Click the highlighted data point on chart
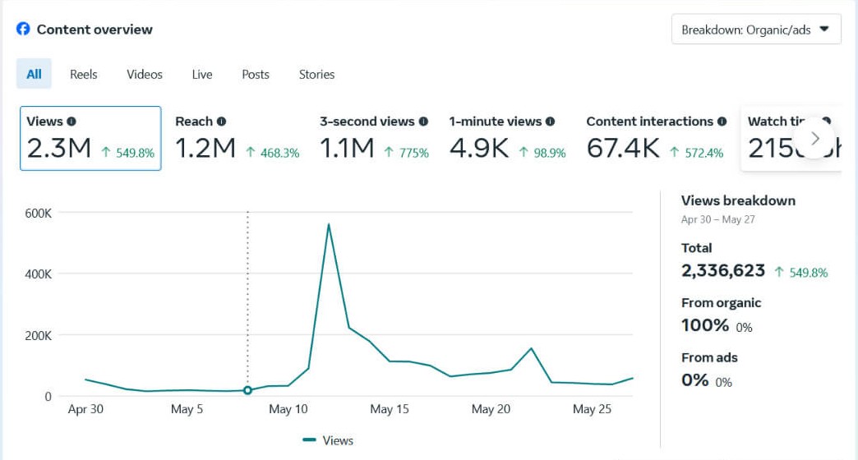Image resolution: width=858 pixels, height=460 pixels. [x=247, y=390]
